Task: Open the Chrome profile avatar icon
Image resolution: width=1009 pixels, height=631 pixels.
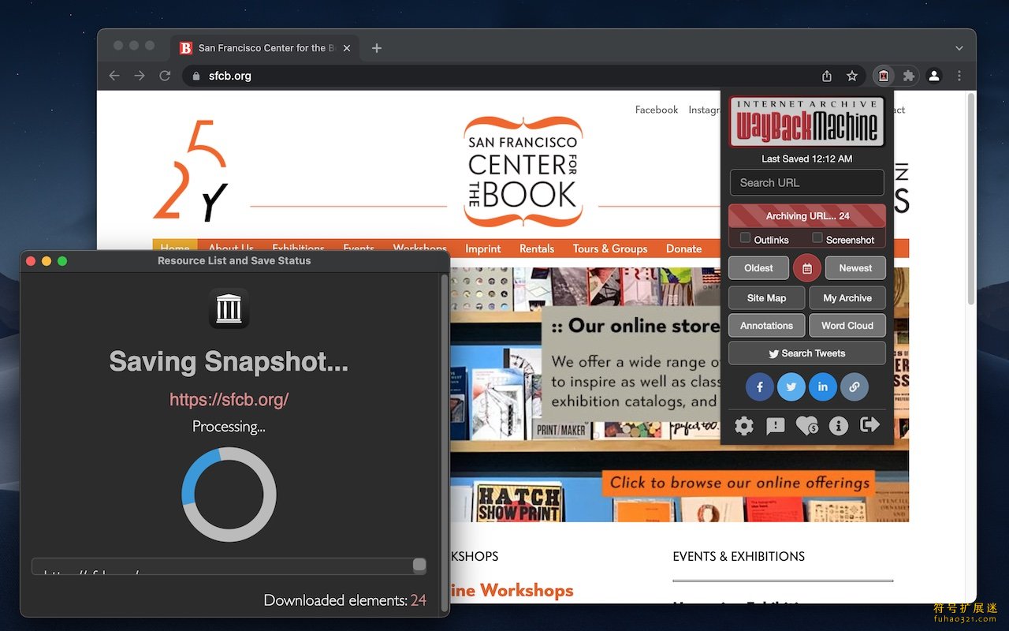Action: pyautogui.click(x=934, y=76)
